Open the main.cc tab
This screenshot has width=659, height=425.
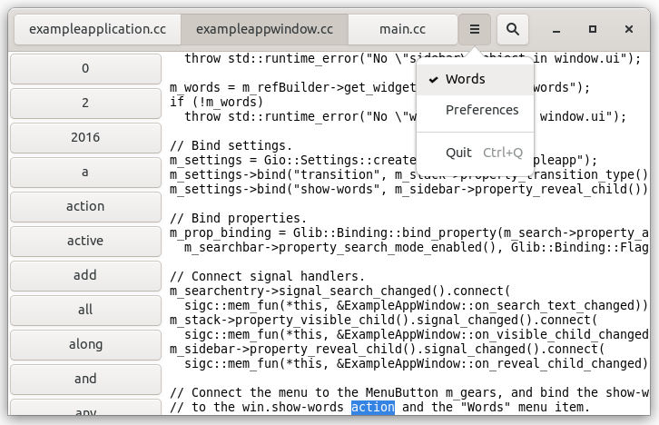[402, 29]
